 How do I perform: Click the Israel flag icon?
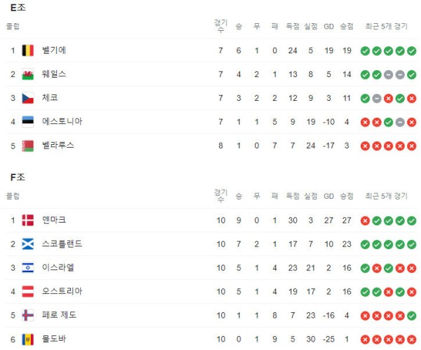[27, 268]
